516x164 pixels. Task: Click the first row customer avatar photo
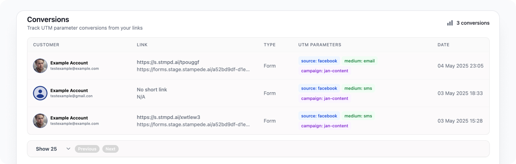pos(40,66)
